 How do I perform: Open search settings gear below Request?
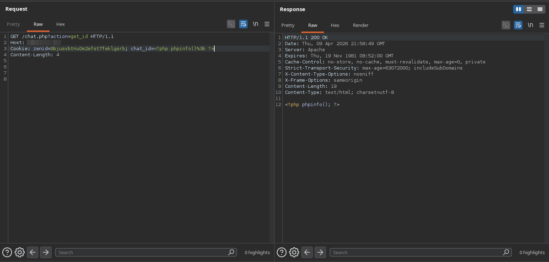[x=20, y=252]
